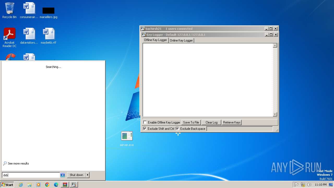Click the volume speaker tray icon
This screenshot has width=334, height=188.
point(309,185)
